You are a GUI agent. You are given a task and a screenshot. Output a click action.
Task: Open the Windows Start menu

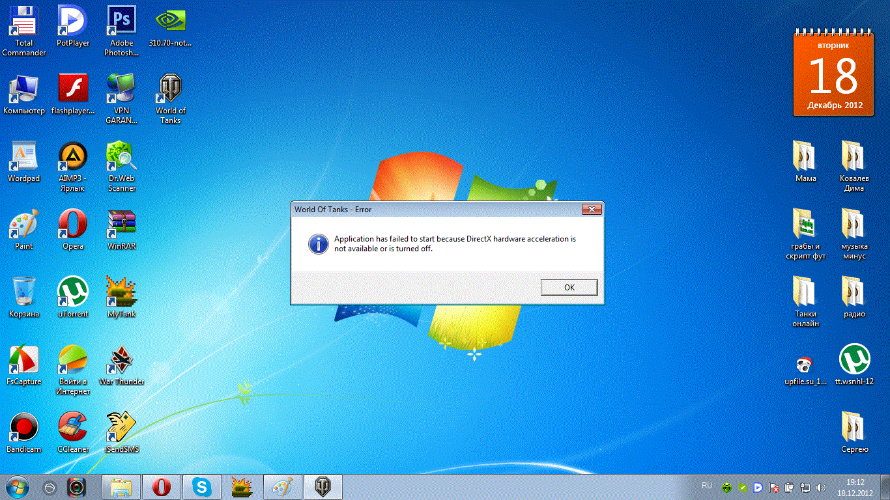click(x=18, y=487)
